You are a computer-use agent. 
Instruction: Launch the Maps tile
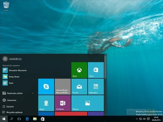(x=46, y=103)
